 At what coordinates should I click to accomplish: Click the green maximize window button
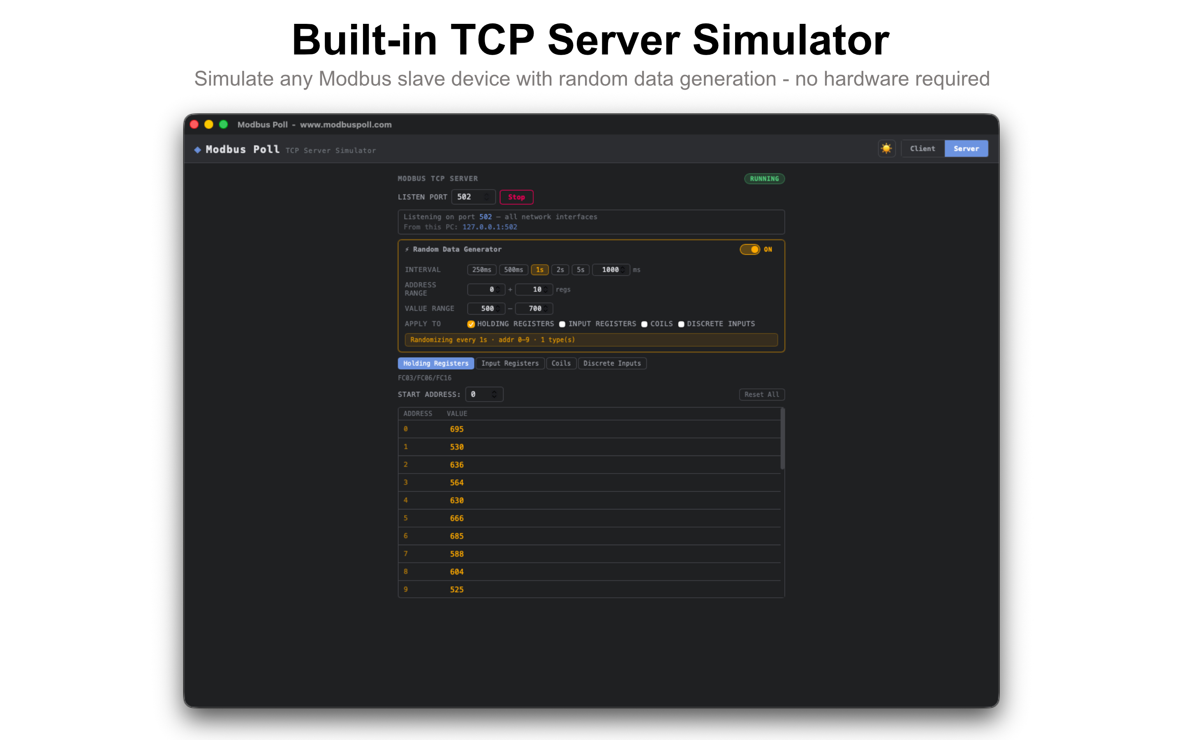pyautogui.click(x=224, y=125)
